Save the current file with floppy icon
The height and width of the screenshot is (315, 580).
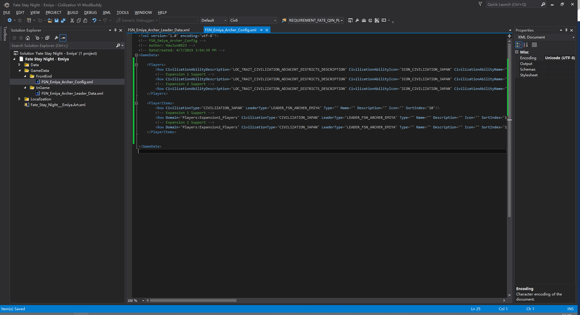click(57, 20)
